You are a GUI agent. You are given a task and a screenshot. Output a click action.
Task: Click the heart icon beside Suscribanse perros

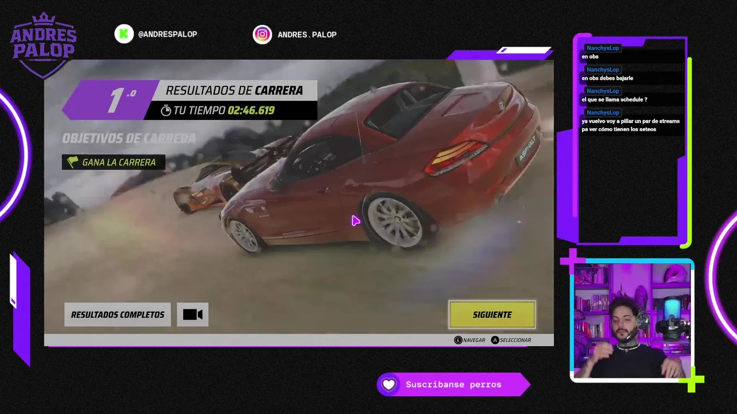[389, 385]
